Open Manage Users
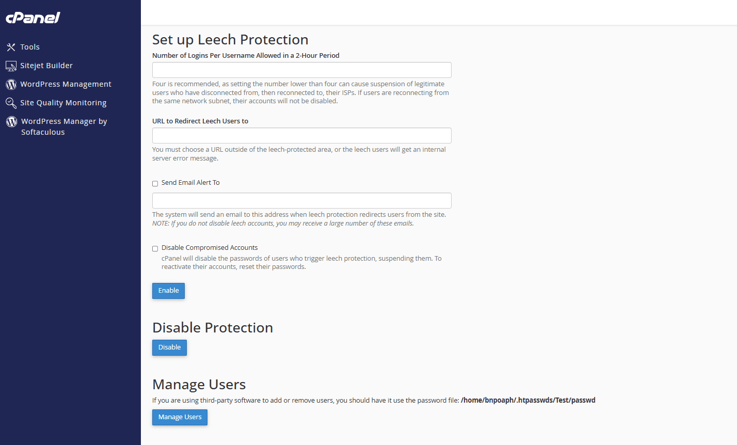Viewport: 737px width, 445px height. [x=180, y=417]
